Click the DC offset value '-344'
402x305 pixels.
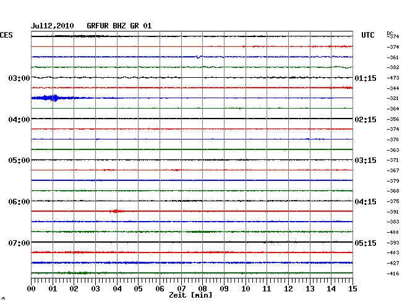tap(393, 88)
